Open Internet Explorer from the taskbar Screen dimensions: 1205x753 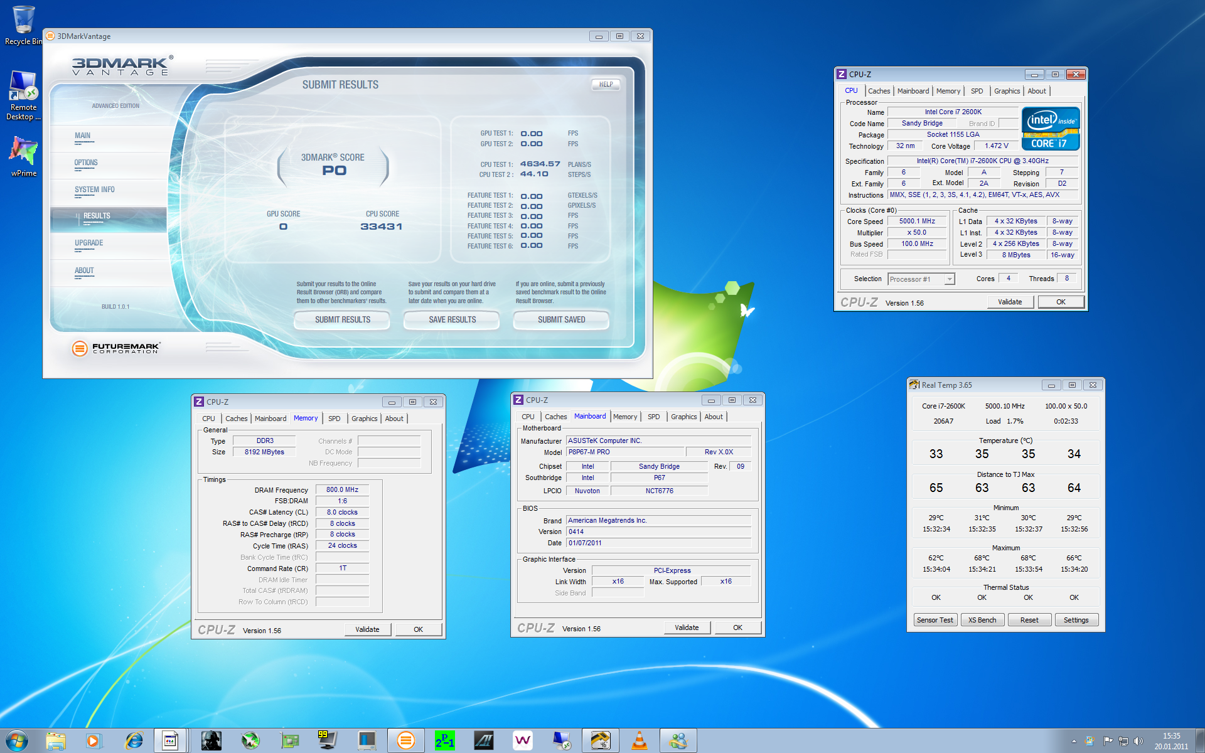coord(134,741)
